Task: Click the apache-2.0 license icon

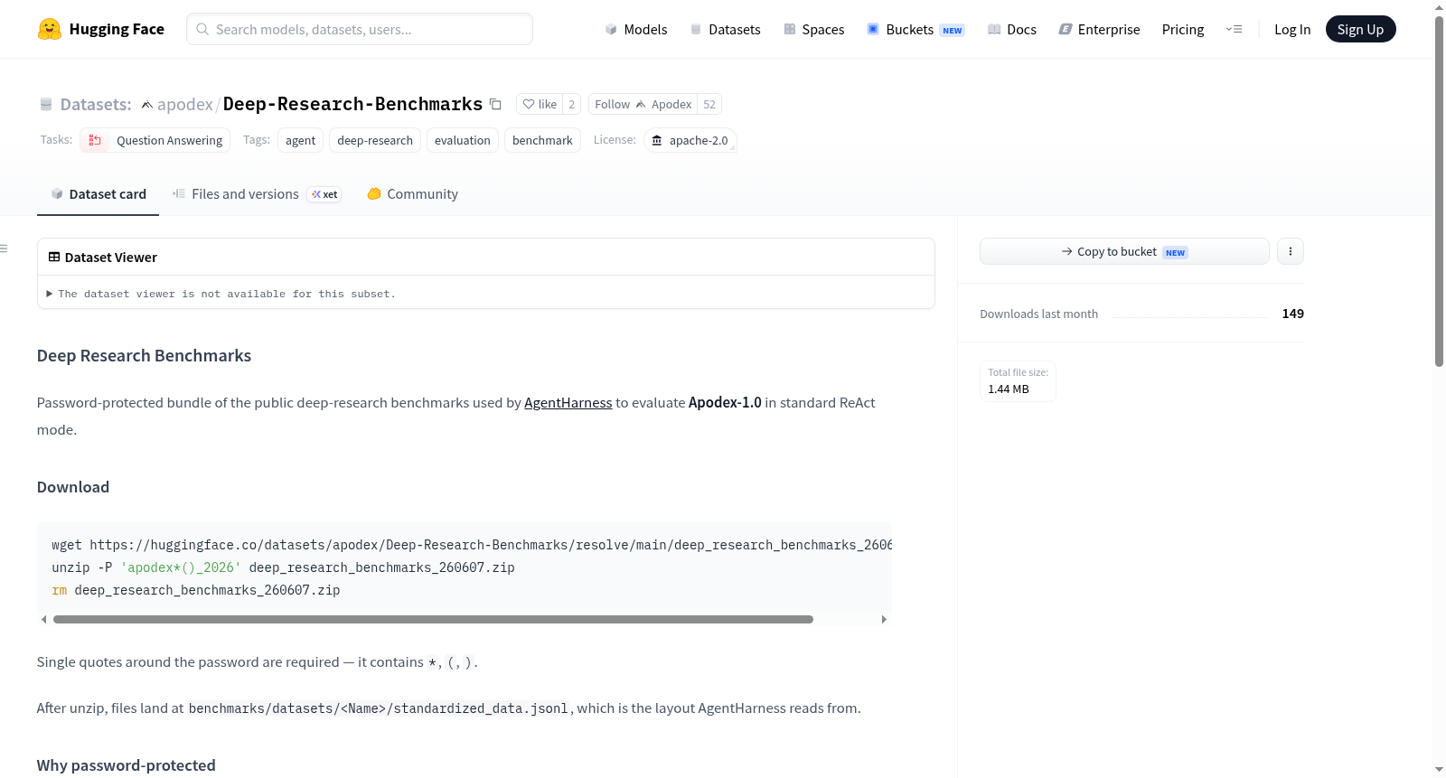Action: click(657, 140)
